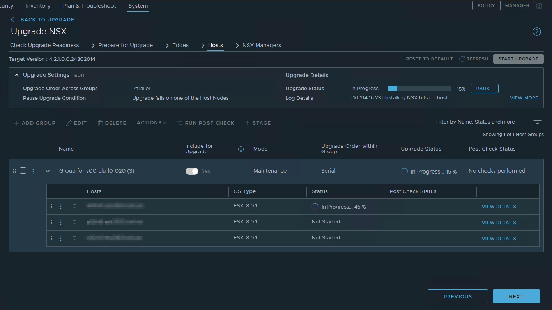Click VIEW DETAILS for the first Not Started host
The height and width of the screenshot is (310, 552).
tap(499, 223)
